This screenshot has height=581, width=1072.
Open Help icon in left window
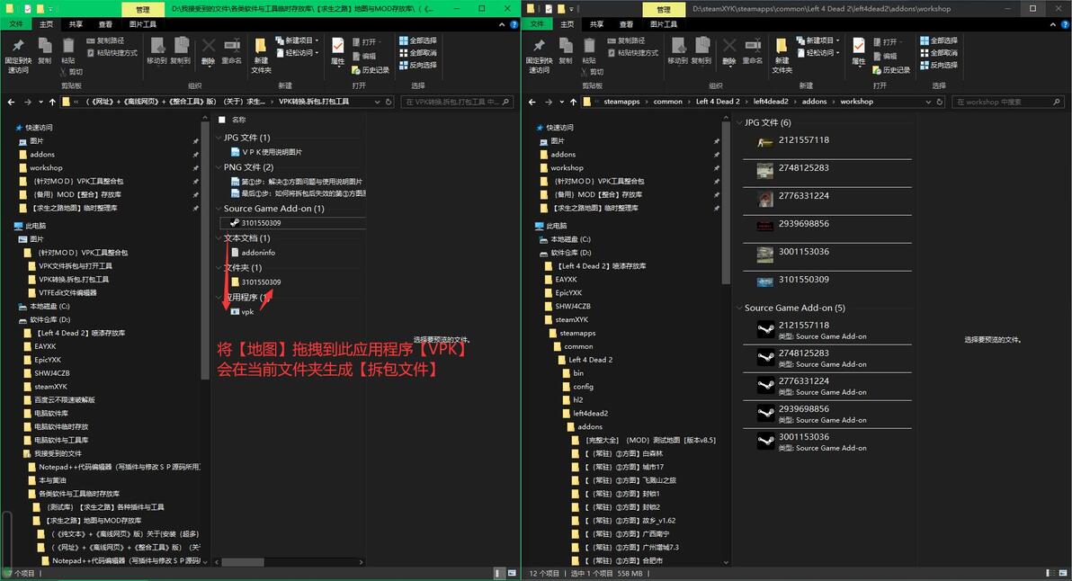click(514, 24)
